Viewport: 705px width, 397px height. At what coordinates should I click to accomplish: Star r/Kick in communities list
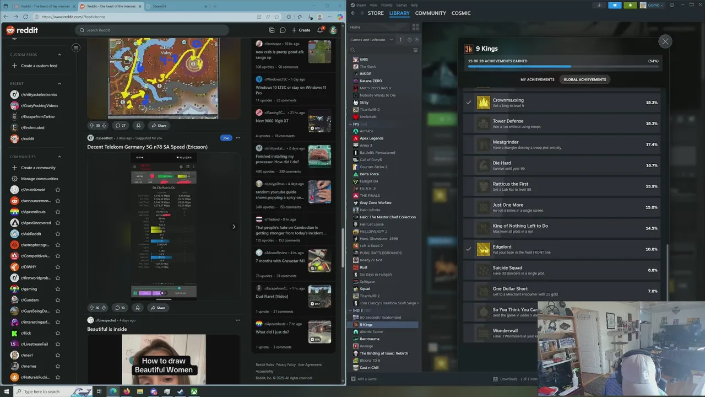58,333
